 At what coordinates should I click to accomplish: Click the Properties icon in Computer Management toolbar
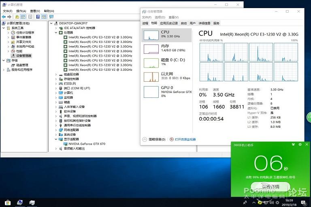point(30,17)
